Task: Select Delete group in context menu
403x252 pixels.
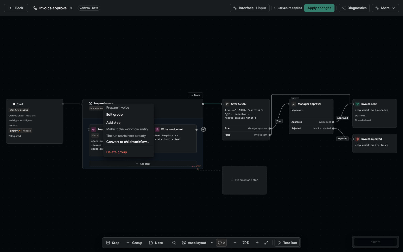Action: pyautogui.click(x=128, y=152)
